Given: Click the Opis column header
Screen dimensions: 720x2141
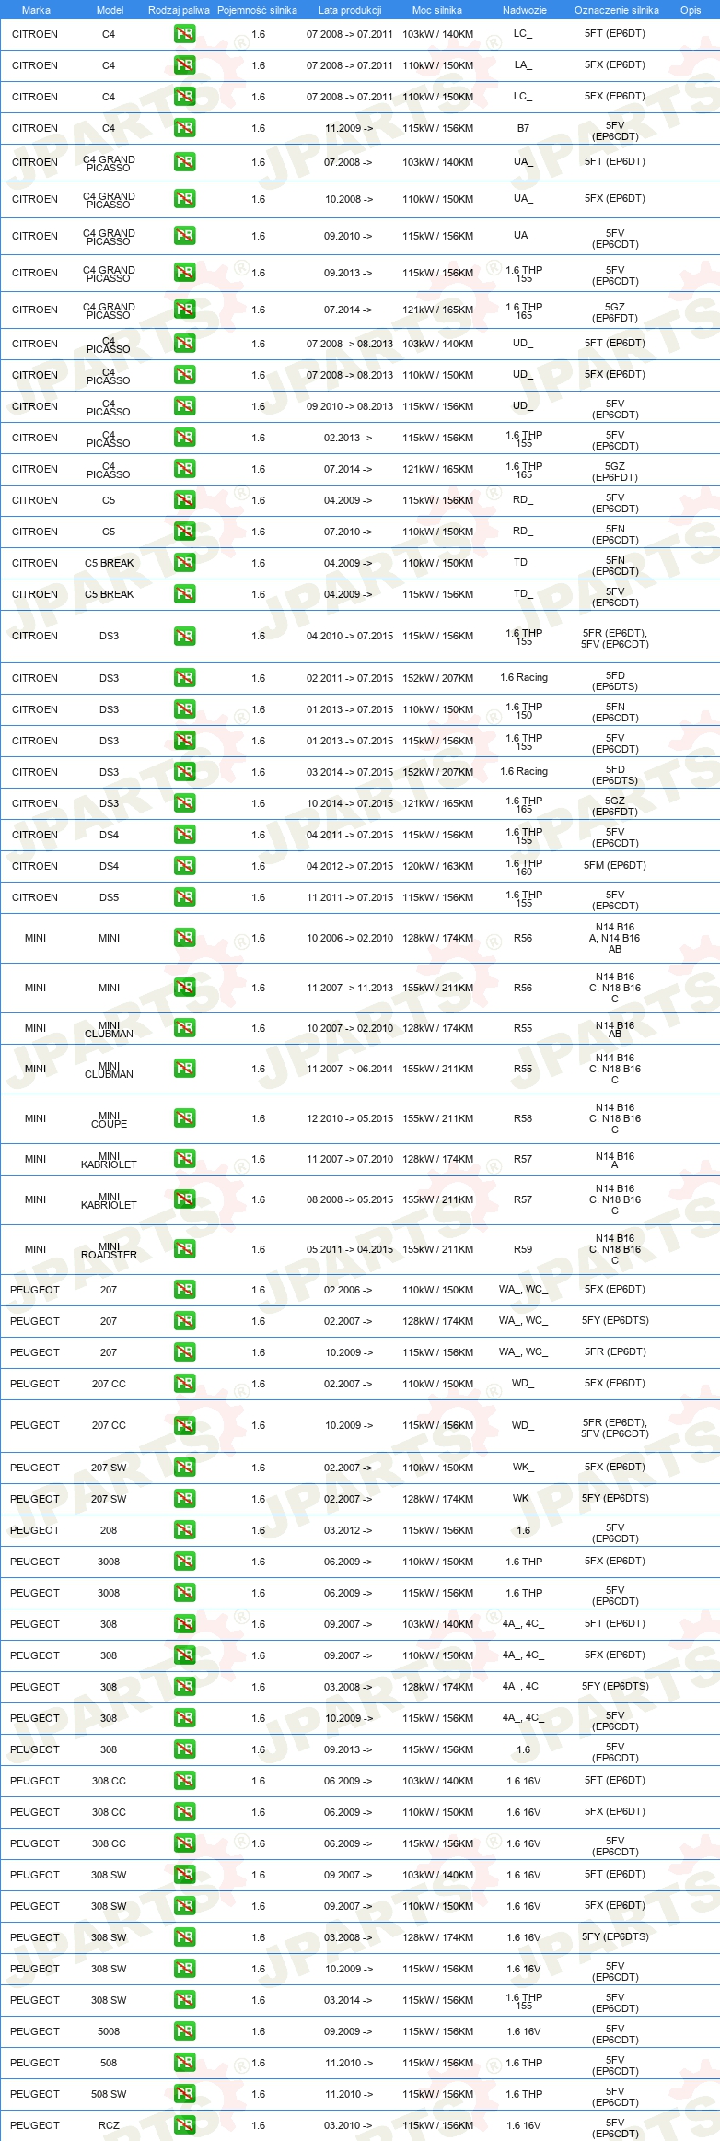Looking at the screenshot, I should (x=691, y=10).
